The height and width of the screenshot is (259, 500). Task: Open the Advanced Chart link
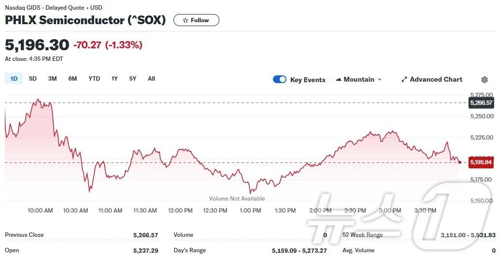[x=436, y=80]
